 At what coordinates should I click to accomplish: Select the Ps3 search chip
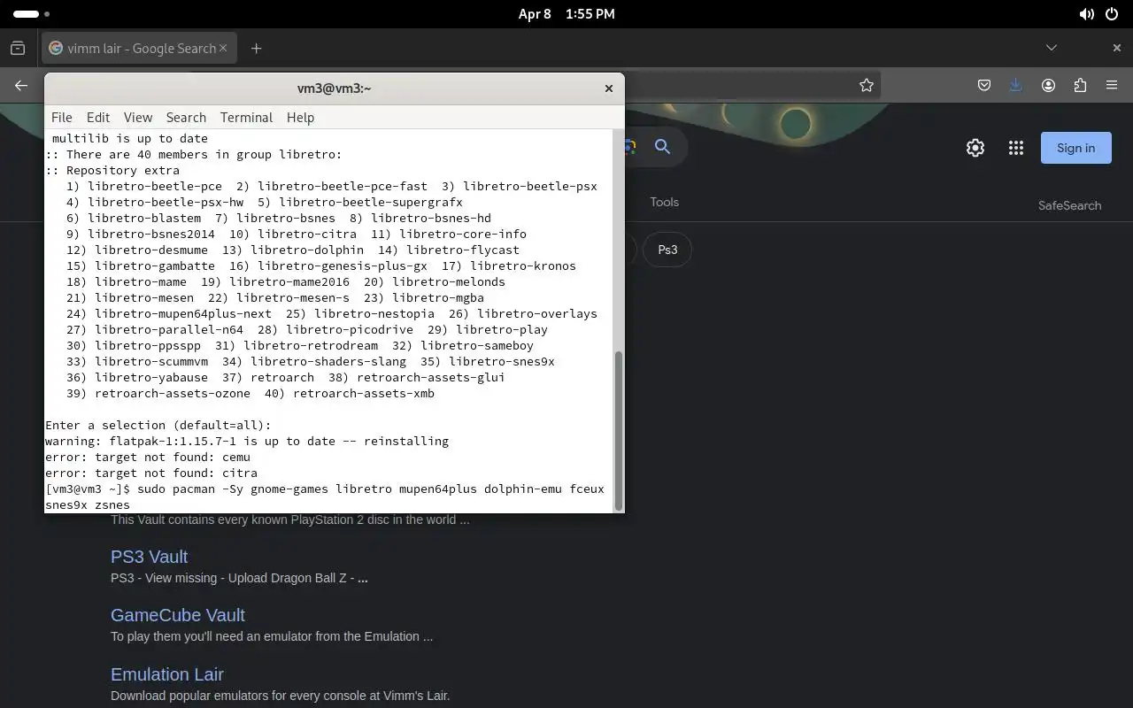point(667,250)
